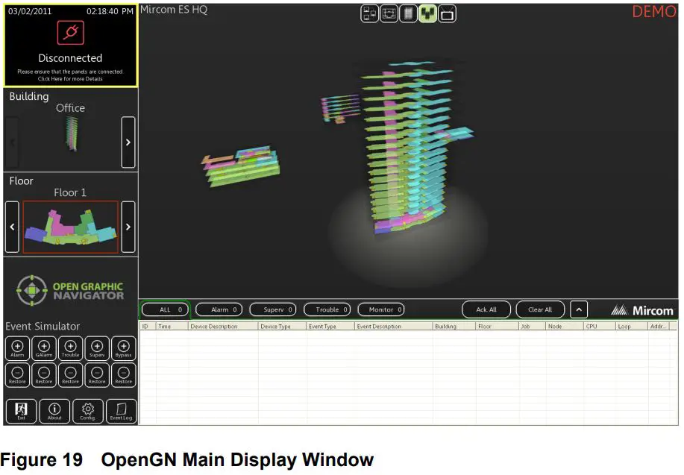
Task: Select the single building view icon
Action: coord(408,13)
